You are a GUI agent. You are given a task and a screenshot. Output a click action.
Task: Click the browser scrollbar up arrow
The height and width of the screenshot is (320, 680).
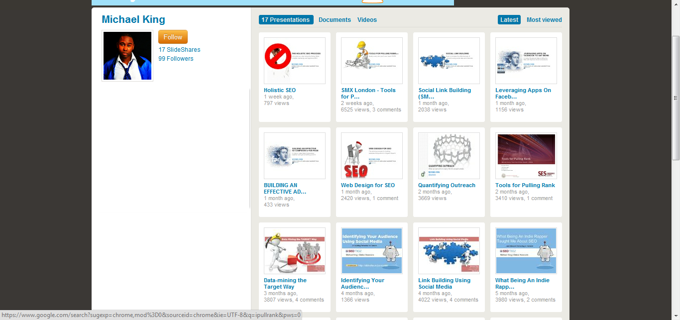click(x=676, y=4)
